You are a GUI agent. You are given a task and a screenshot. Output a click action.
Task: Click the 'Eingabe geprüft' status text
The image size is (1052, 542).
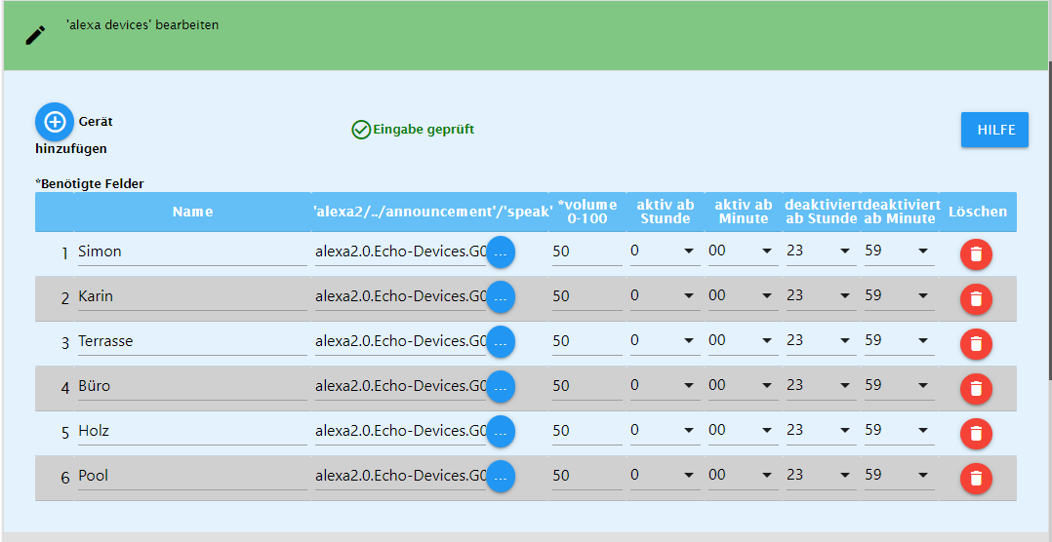(x=424, y=130)
